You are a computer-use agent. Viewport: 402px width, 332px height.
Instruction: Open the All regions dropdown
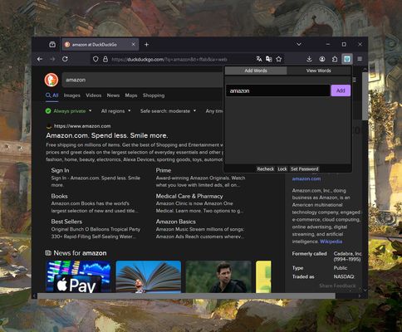click(115, 111)
